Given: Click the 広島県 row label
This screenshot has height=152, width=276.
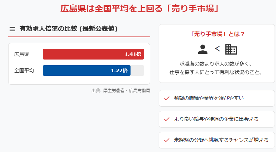Looking at the screenshot, I should pos(21,54).
